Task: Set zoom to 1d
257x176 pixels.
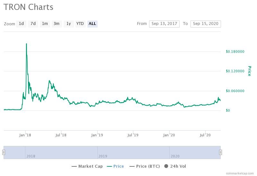Action: click(x=21, y=24)
